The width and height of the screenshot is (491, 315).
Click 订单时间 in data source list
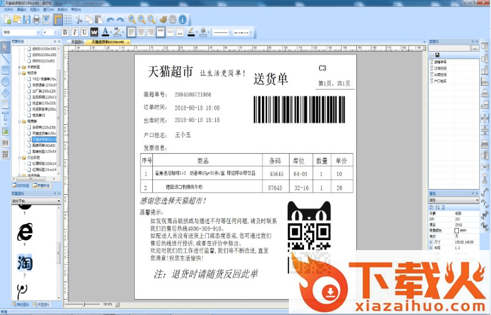442,69
